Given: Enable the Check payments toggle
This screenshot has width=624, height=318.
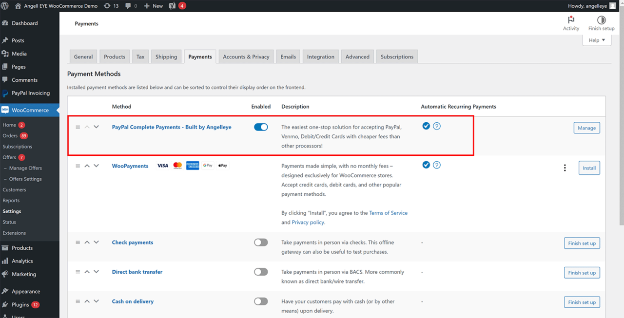Looking at the screenshot, I should [x=261, y=242].
